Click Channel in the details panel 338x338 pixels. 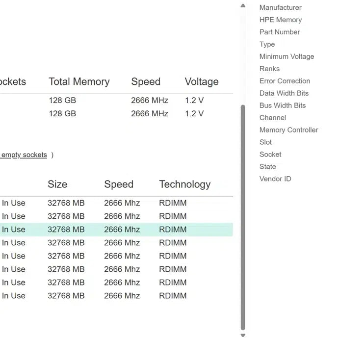273,118
